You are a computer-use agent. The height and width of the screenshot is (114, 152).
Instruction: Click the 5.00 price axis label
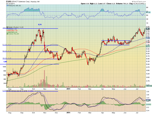[x=148, y=64]
